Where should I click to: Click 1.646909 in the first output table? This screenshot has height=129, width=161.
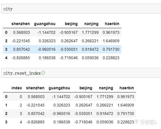pyautogui.click(x=111, y=41)
